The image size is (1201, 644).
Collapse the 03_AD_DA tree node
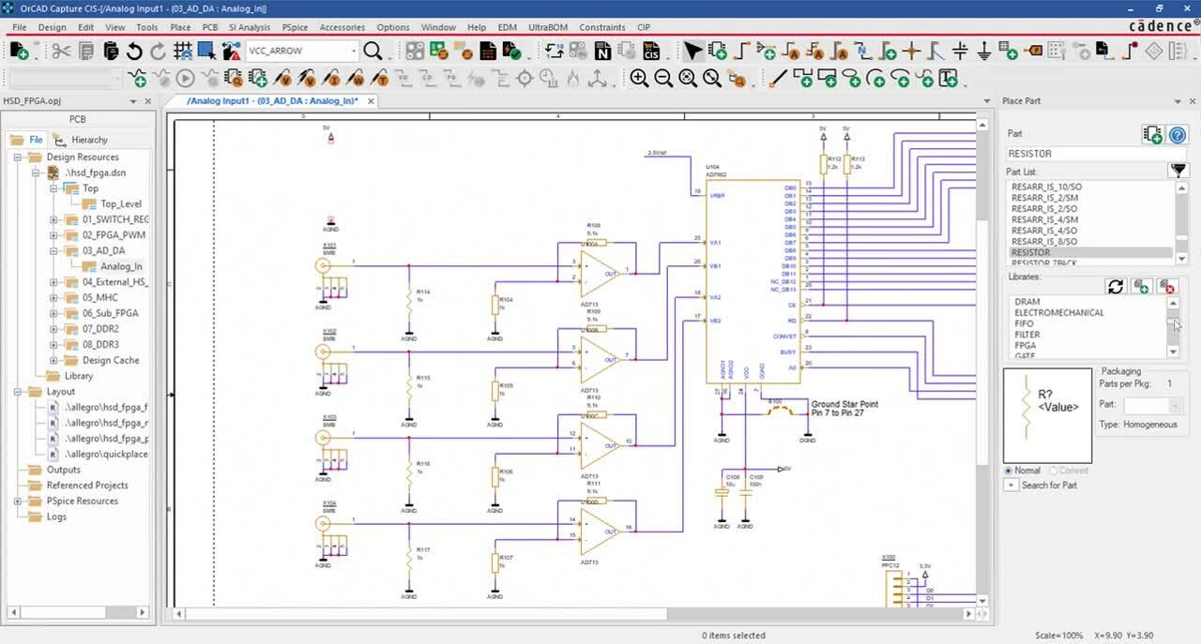click(55, 251)
